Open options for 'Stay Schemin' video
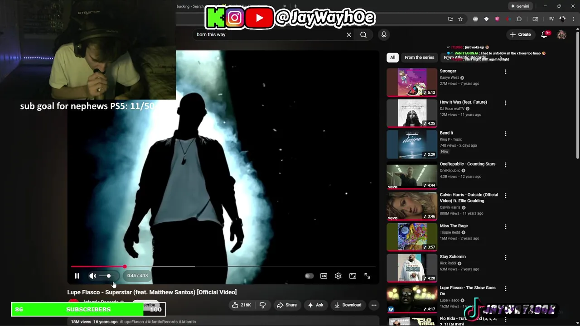 [x=505, y=257]
